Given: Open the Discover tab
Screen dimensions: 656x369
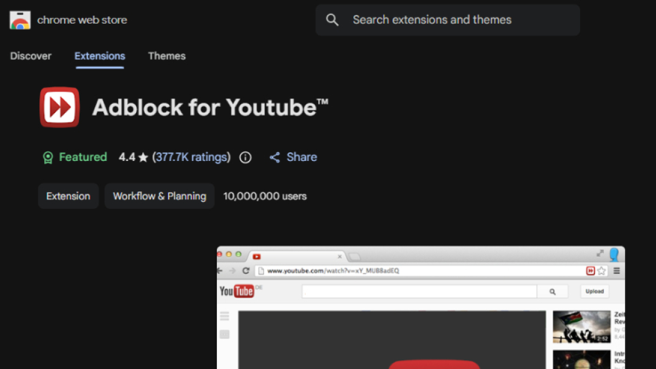Looking at the screenshot, I should [x=31, y=56].
